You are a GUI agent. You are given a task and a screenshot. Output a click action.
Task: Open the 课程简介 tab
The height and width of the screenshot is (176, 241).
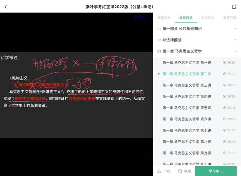[x=164, y=18]
